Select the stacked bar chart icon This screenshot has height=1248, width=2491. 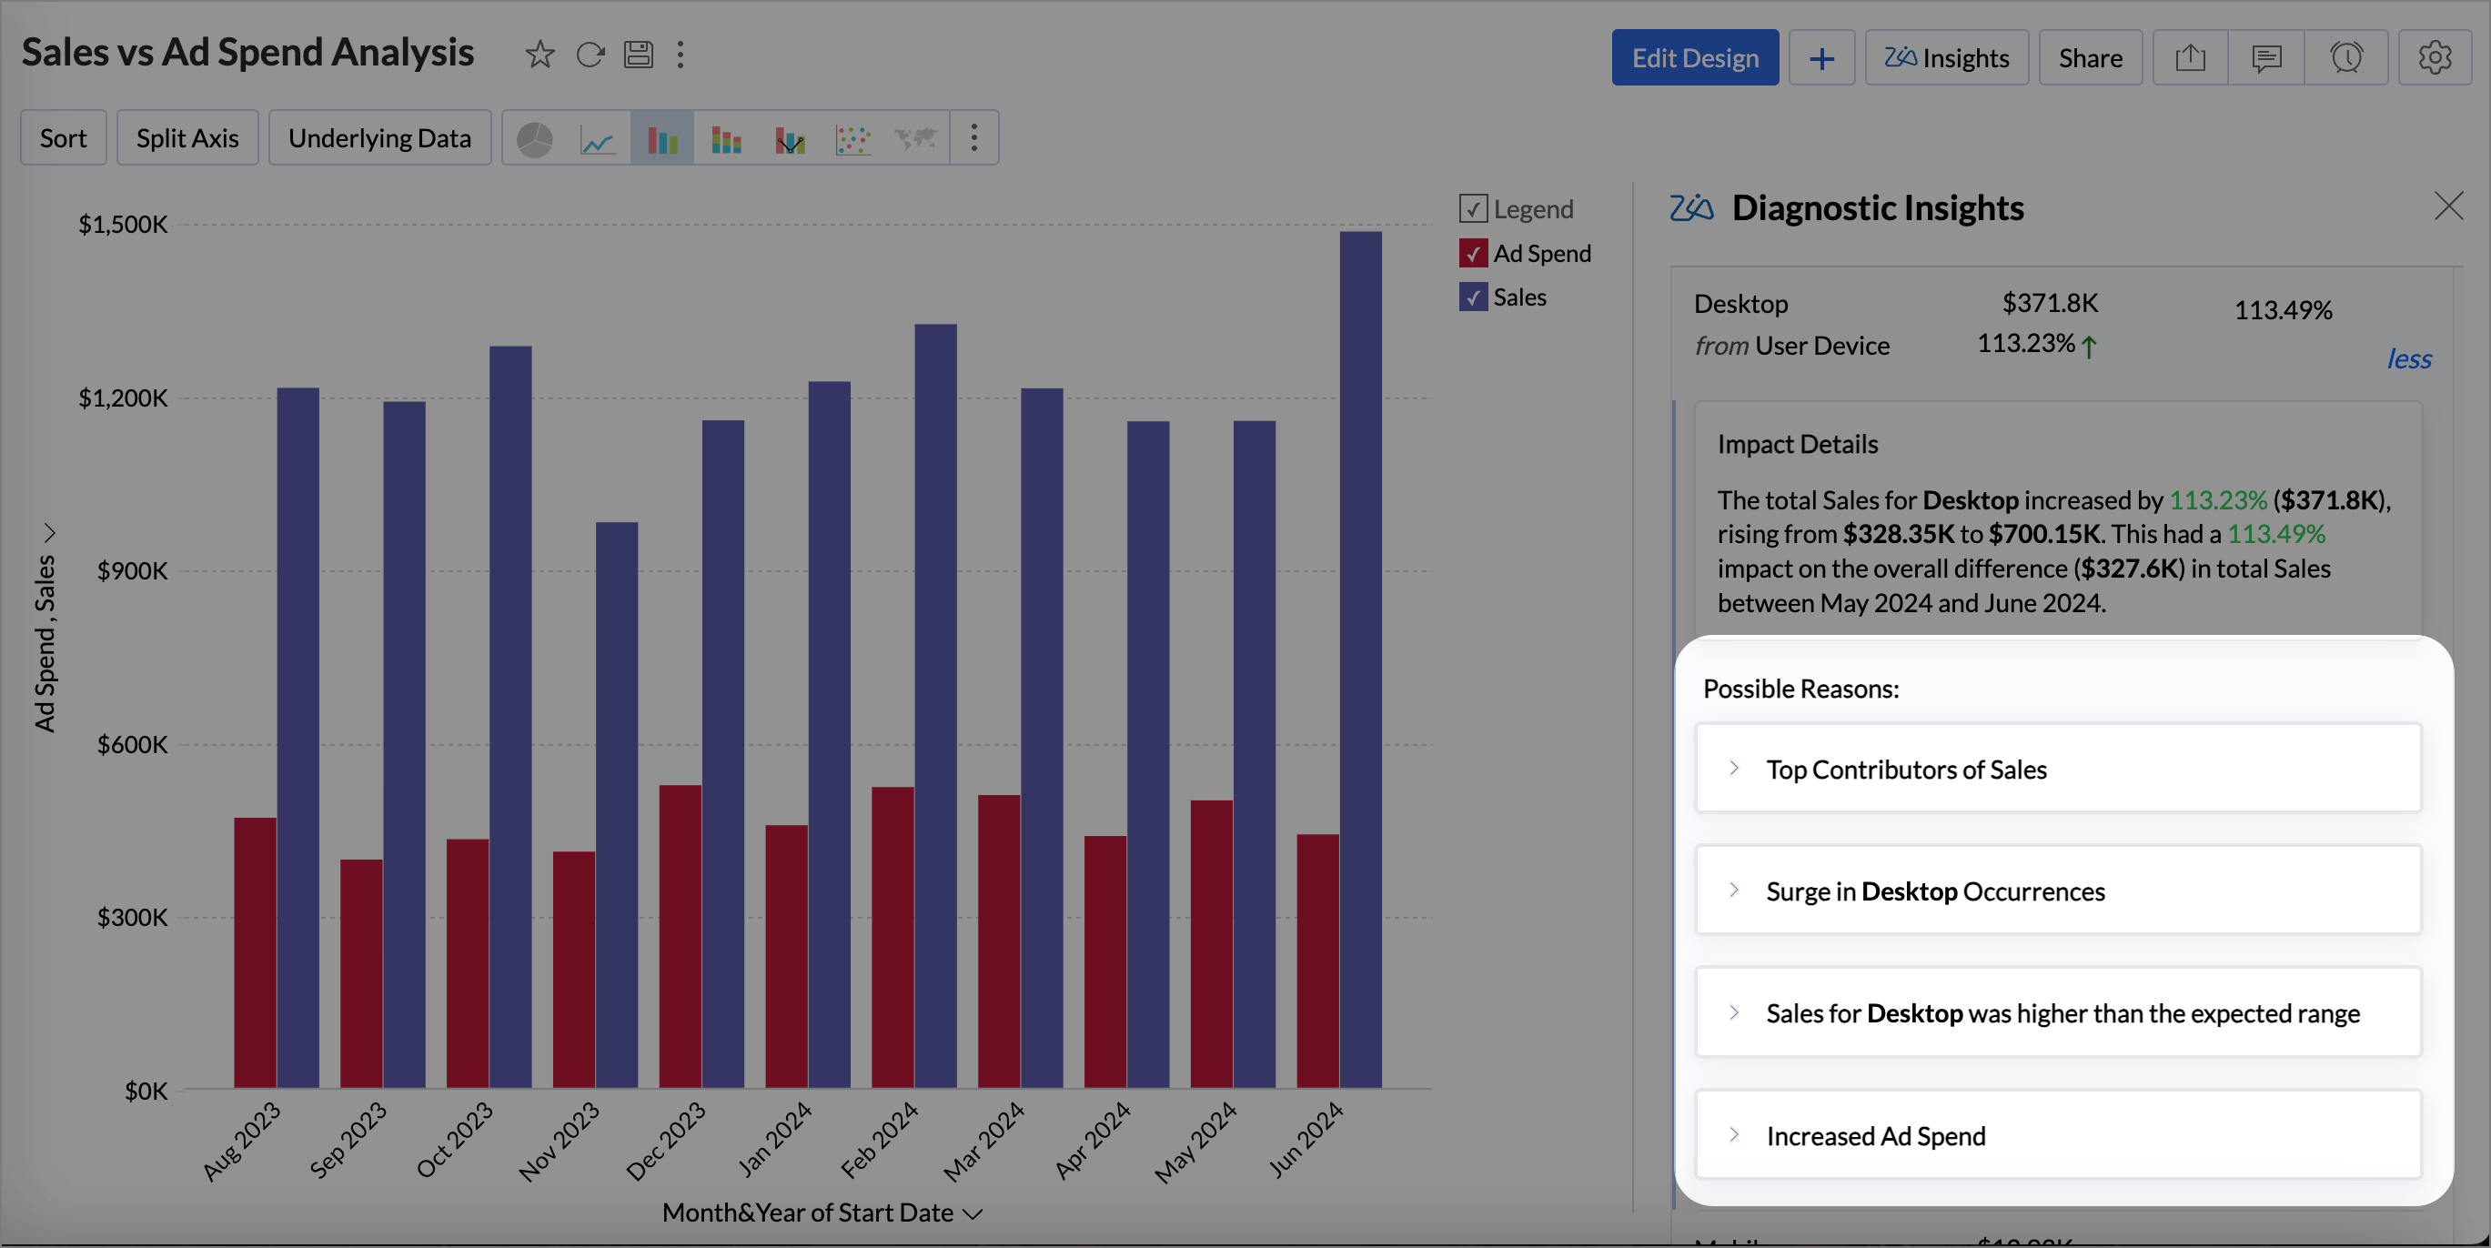coord(726,139)
